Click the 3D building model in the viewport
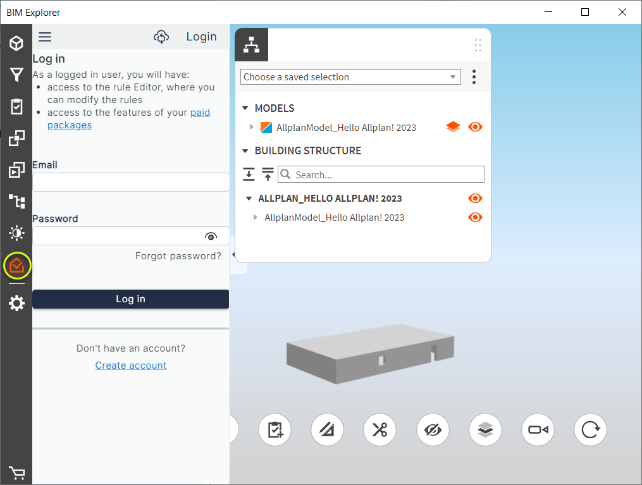The height and width of the screenshot is (485, 642). [370, 354]
